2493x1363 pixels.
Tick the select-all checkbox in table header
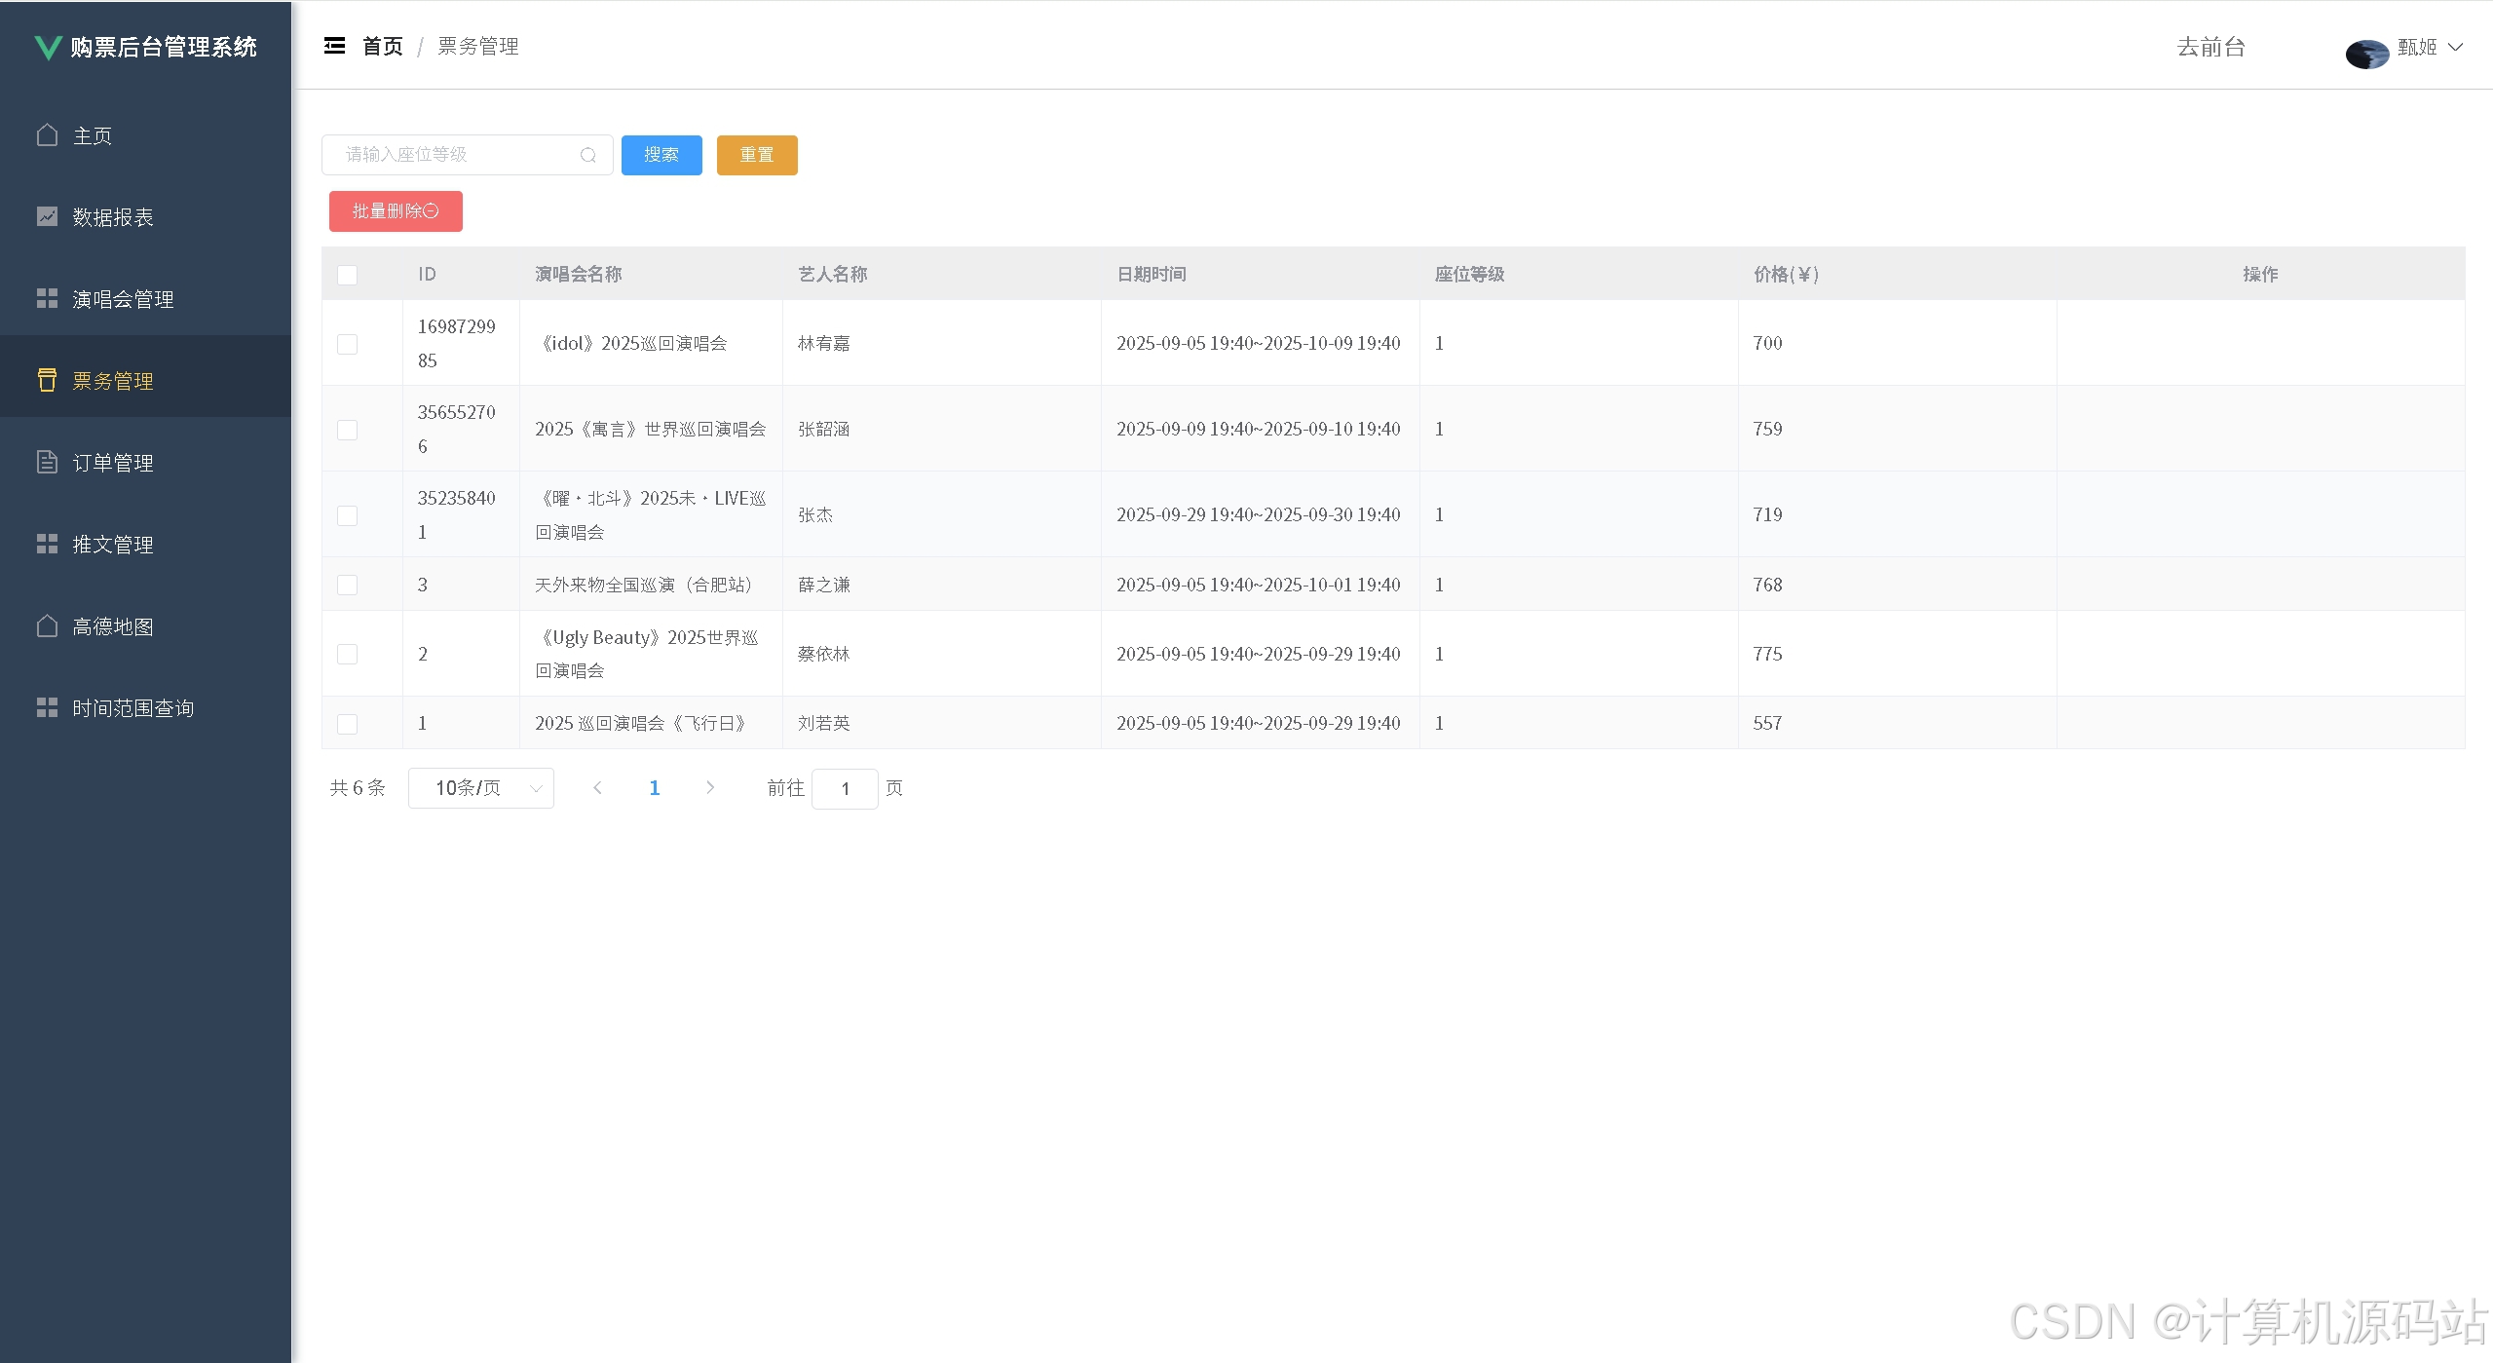[347, 275]
